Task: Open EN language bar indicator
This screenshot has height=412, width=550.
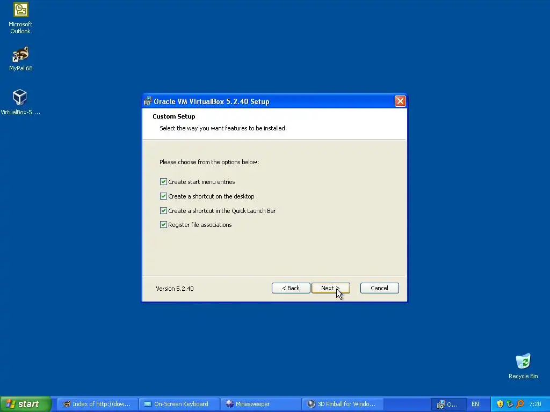Action: pyautogui.click(x=475, y=404)
